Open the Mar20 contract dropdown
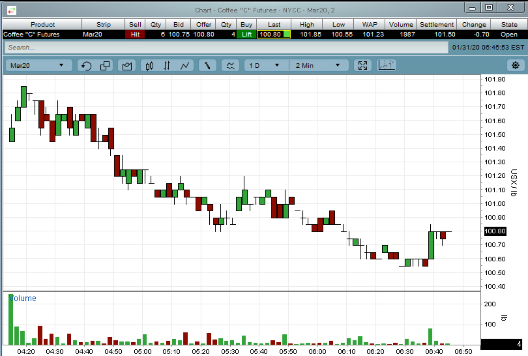528x356 pixels. tap(38, 66)
